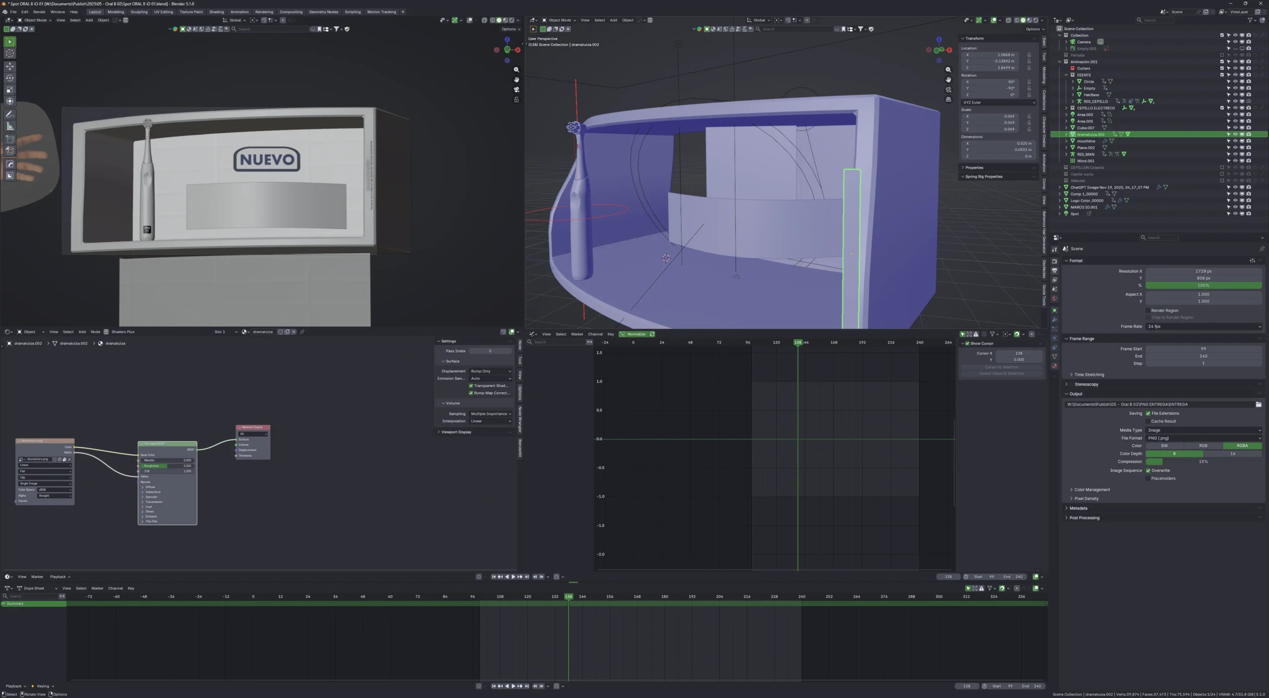Open Options in the left viewport header

pos(511,29)
